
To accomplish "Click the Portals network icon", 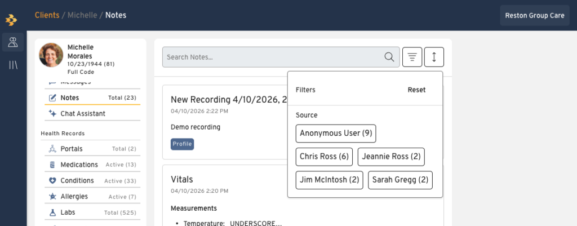I will point(52,149).
